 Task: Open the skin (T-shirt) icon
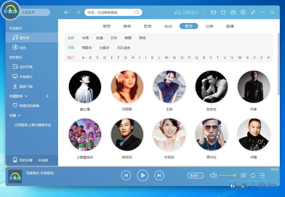point(223,12)
